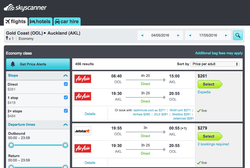The width and height of the screenshot is (250, 168).
Task: Open the Sort by Price per adult dropdown
Action: [215, 64]
